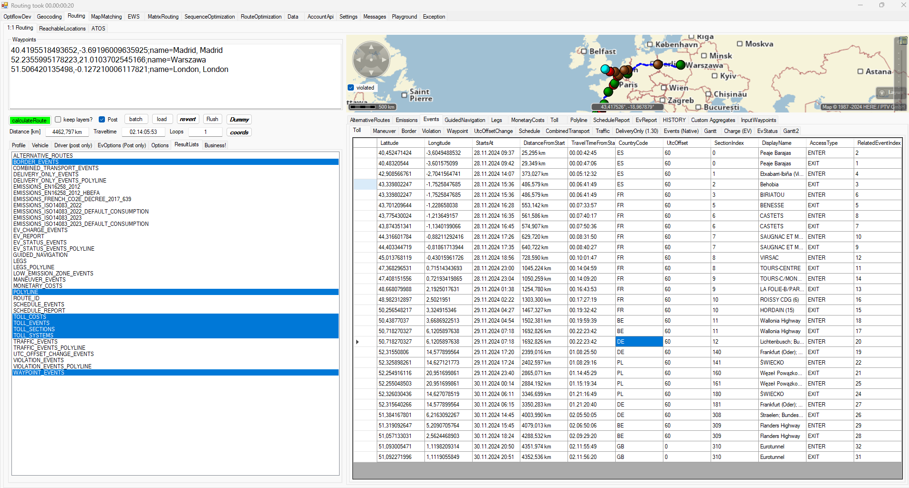Switch to the ReachableLocations tab

point(62,29)
